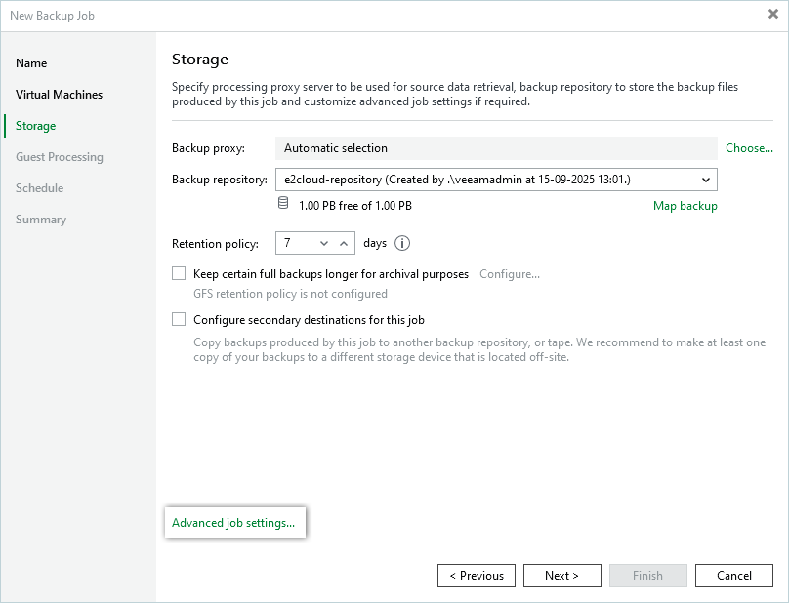Open the Guest Processing step

click(59, 157)
